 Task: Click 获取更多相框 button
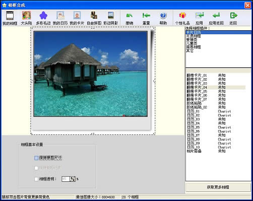coord(218,187)
